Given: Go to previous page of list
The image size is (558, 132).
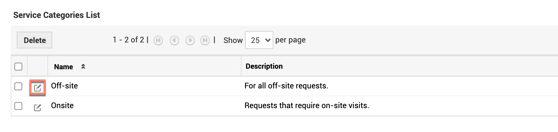Looking at the screenshot, I should pyautogui.click(x=174, y=40).
